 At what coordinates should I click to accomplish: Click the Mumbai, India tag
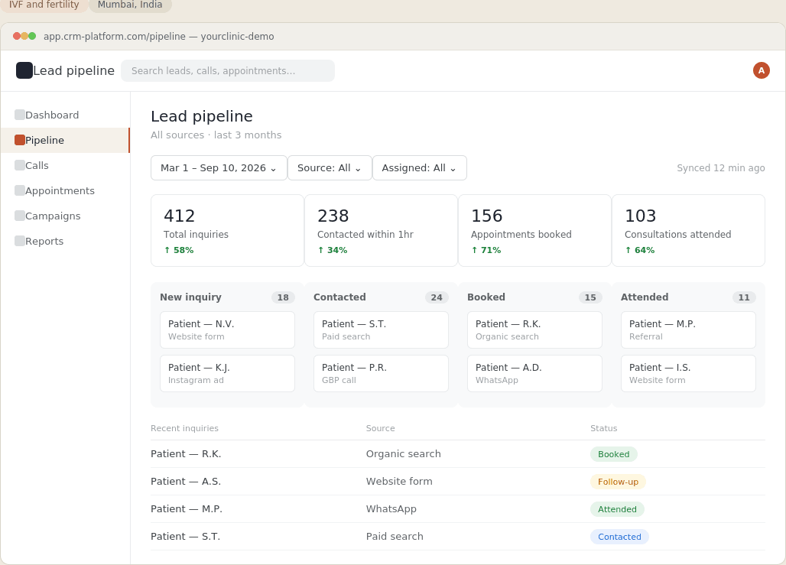130,5
